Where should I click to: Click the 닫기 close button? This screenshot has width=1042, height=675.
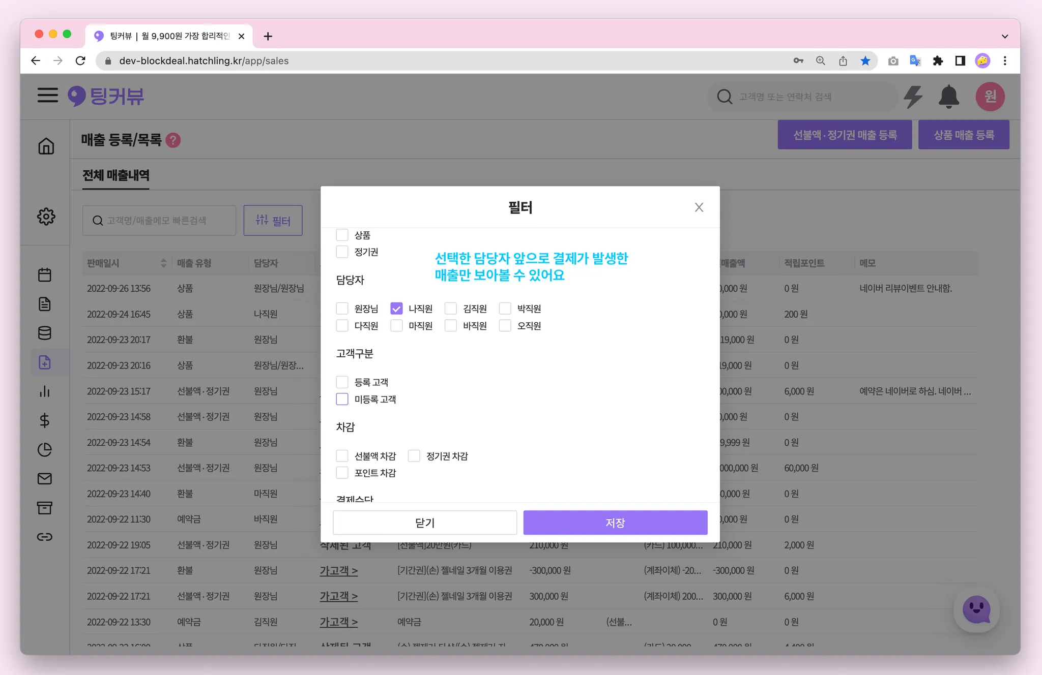point(425,523)
